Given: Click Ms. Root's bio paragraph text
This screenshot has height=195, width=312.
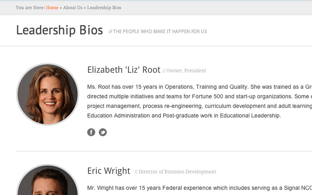Looking at the screenshot, I should (200, 101).
